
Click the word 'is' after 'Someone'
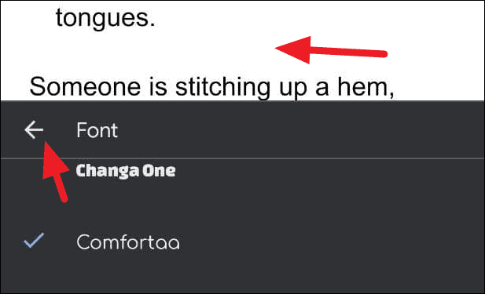pos(158,86)
